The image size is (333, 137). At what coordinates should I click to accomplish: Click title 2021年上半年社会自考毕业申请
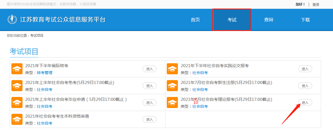click(76, 100)
